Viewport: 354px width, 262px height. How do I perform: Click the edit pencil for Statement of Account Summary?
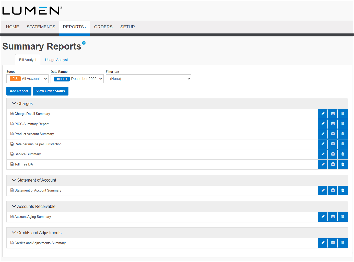pos(323,190)
